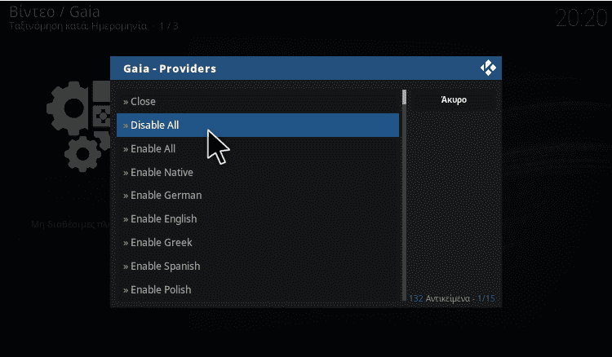Click the Άκυρο cancel button
The width and height of the screenshot is (612, 357).
454,99
